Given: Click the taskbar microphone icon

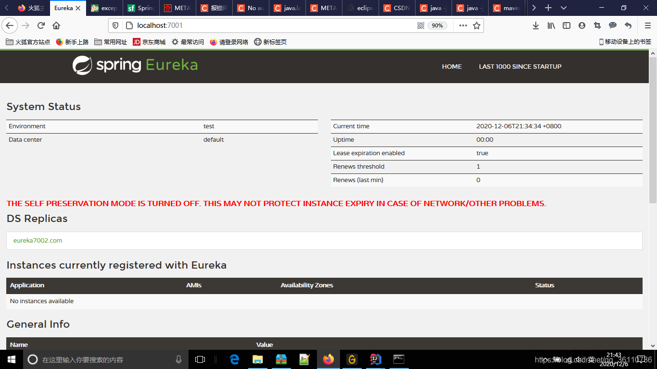Looking at the screenshot, I should pyautogui.click(x=178, y=359).
